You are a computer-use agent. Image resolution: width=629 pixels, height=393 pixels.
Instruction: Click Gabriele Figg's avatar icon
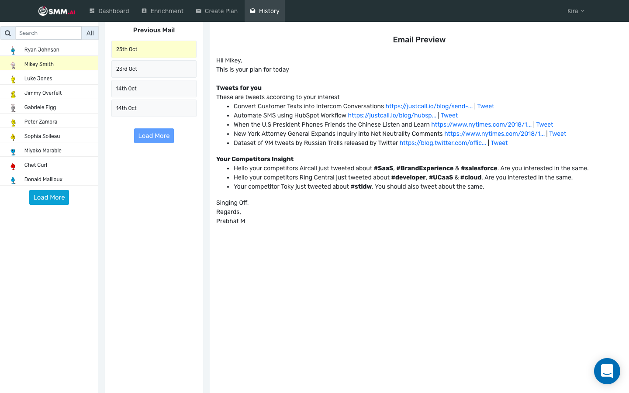pyautogui.click(x=13, y=108)
